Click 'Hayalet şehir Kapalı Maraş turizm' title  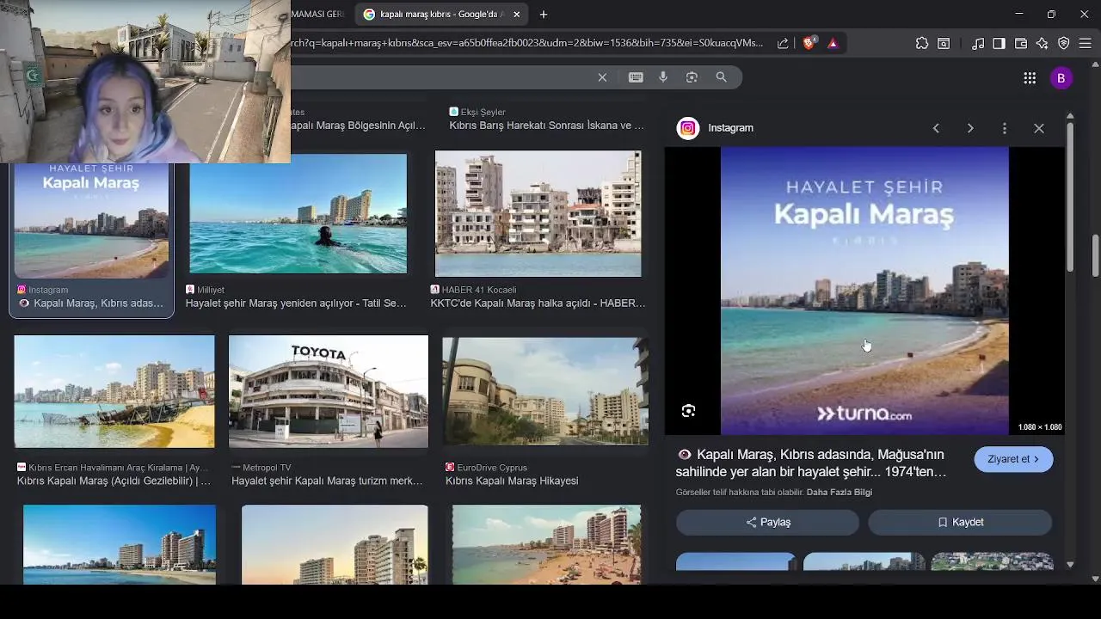click(x=327, y=481)
